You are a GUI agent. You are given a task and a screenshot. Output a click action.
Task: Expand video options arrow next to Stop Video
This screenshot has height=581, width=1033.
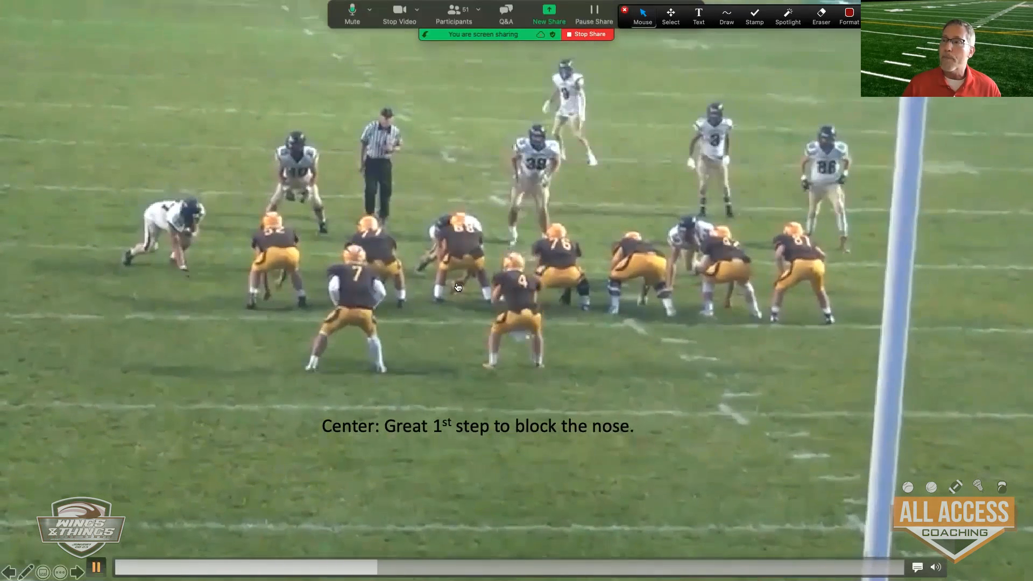point(417,10)
